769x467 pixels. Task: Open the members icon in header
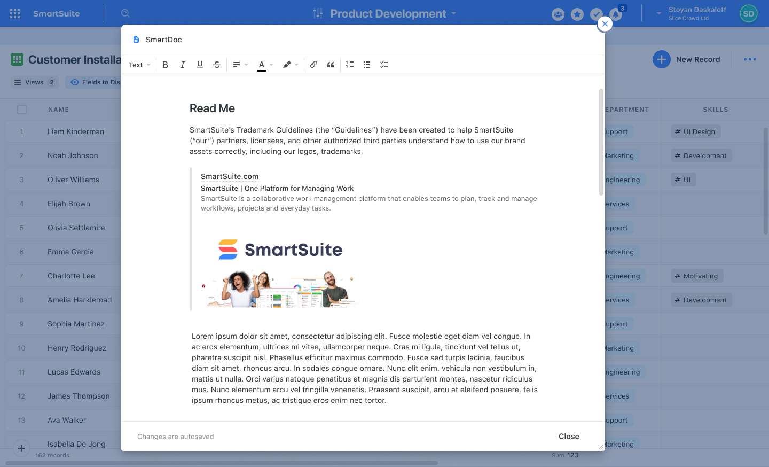click(558, 14)
